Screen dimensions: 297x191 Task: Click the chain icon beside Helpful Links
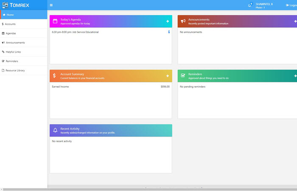[x=3, y=52]
